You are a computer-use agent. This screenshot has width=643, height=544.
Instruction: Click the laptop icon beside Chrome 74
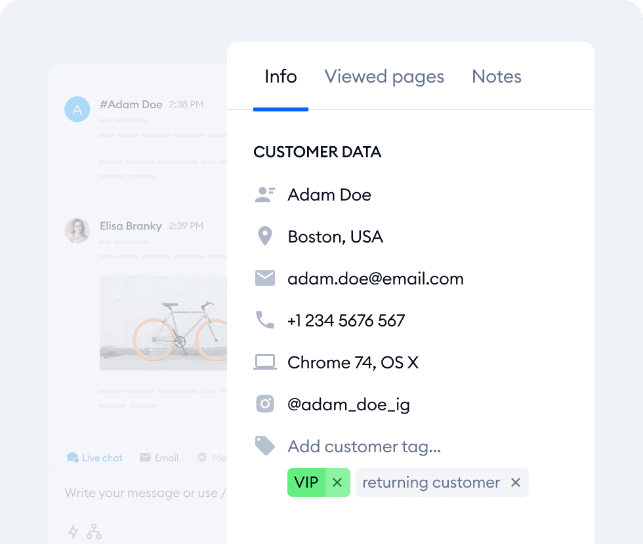(265, 362)
